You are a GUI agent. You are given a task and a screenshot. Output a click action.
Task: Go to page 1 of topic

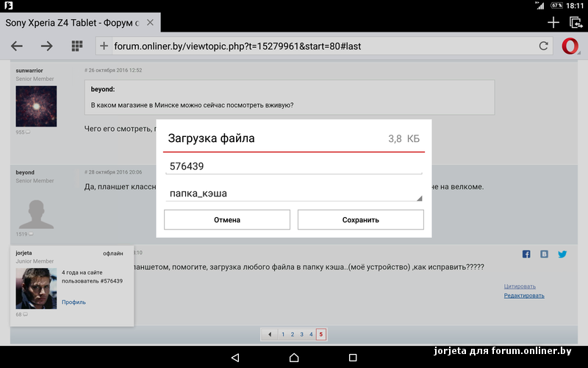(283, 334)
